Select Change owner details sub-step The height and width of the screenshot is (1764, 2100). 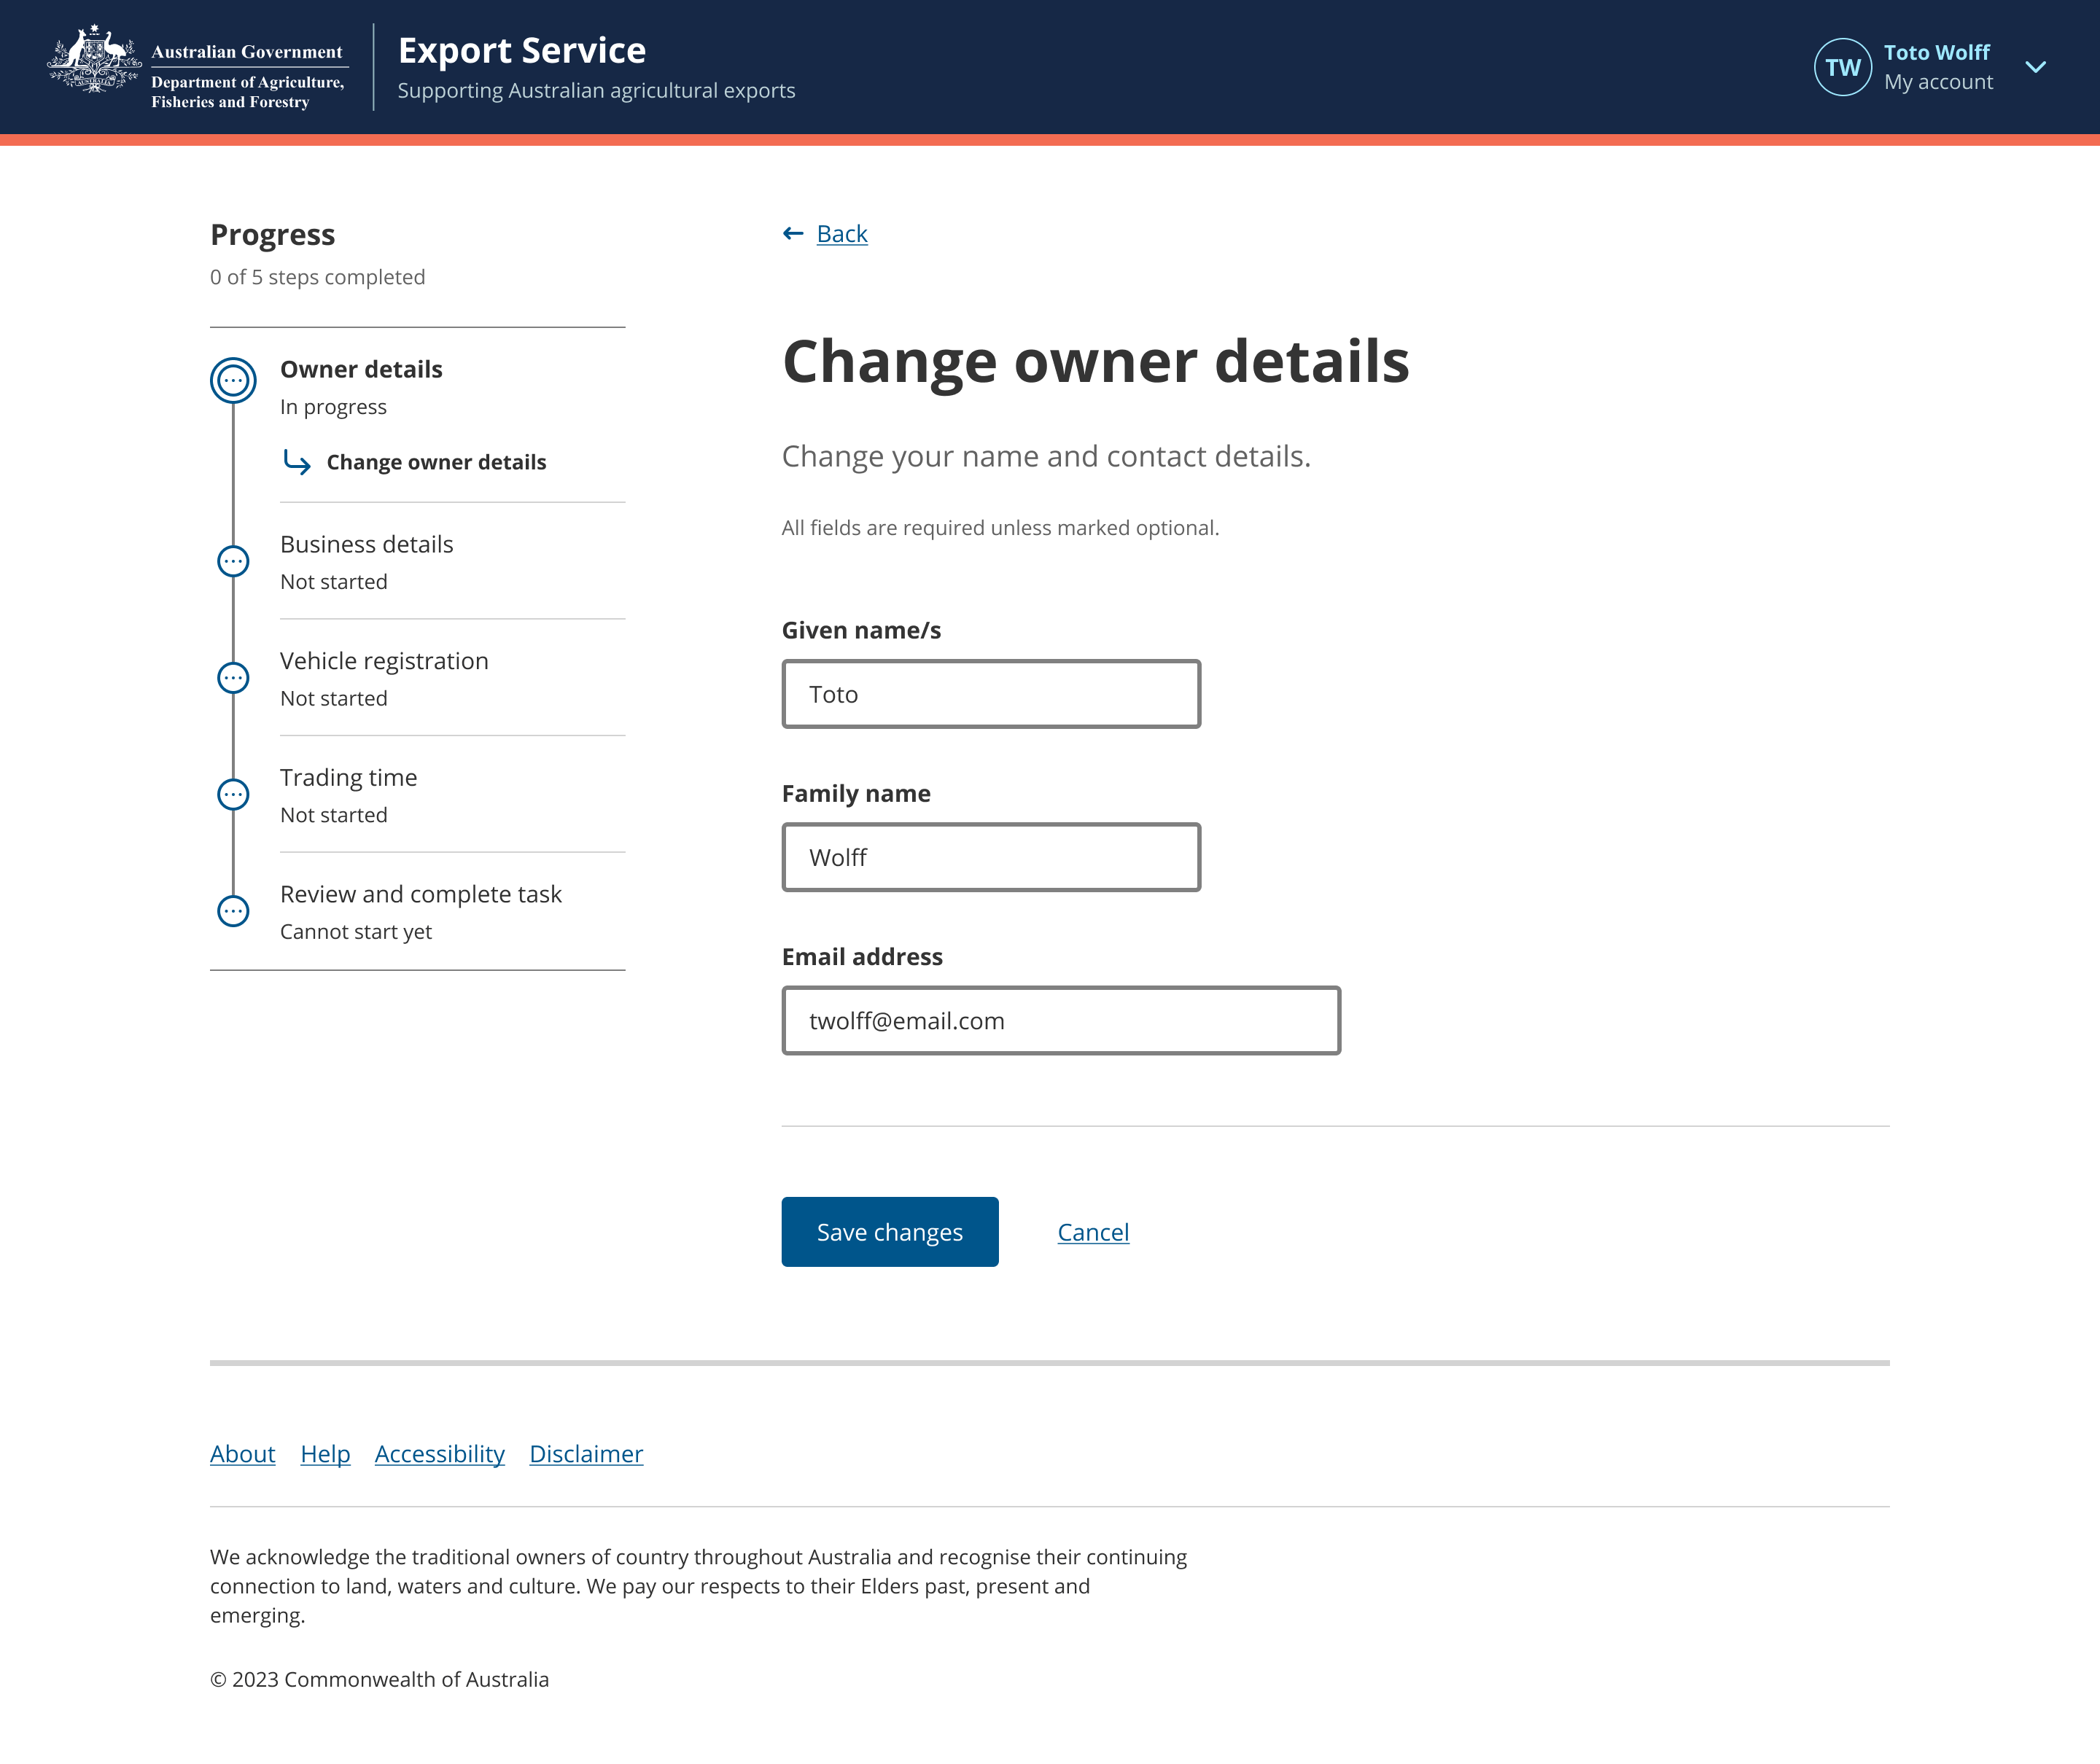pyautogui.click(x=436, y=462)
